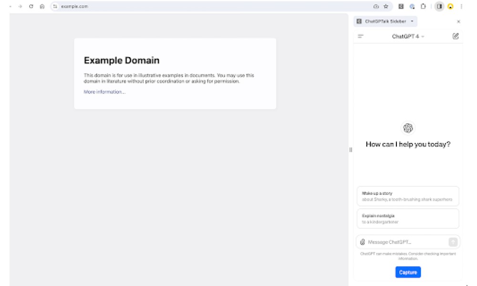The width and height of the screenshot is (477, 286).
Task: Open the yellow profile avatar
Action: (451, 6)
